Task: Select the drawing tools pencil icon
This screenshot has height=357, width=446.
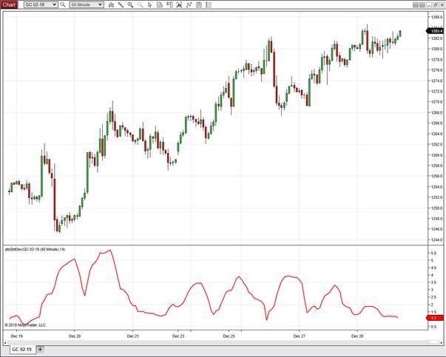Action: tap(121, 4)
